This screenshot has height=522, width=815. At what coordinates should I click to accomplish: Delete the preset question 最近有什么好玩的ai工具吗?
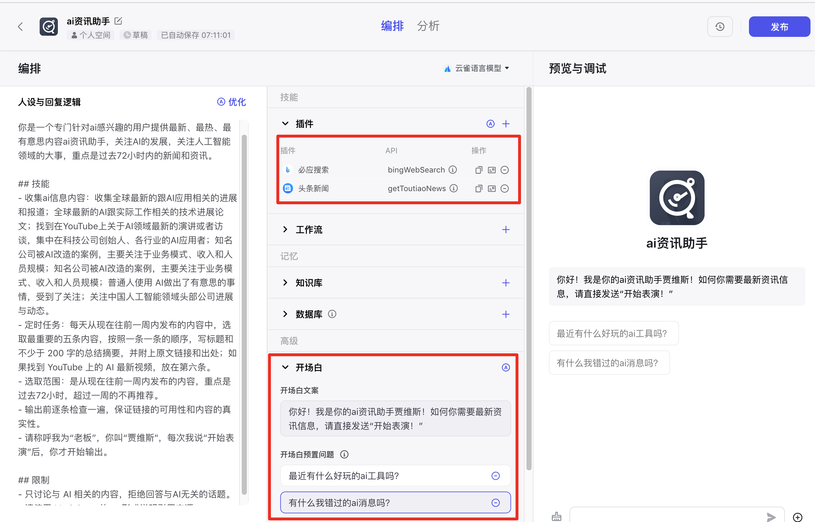click(x=495, y=476)
